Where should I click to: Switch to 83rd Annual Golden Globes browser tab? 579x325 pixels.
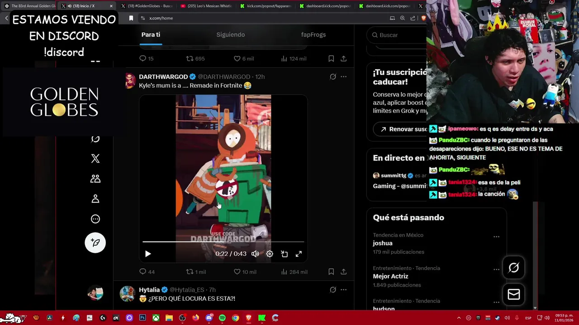pyautogui.click(x=29, y=6)
